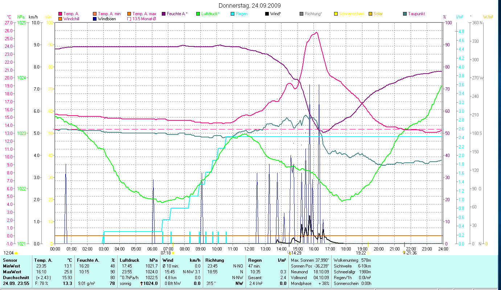Click the Mondphase + 38% entry

[x=310, y=283]
